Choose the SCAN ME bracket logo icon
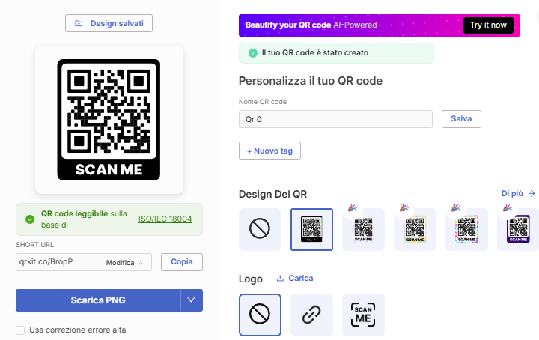 click(363, 315)
